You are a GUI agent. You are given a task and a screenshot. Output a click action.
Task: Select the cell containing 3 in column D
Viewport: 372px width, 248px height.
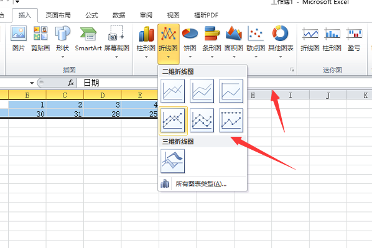pos(103,104)
